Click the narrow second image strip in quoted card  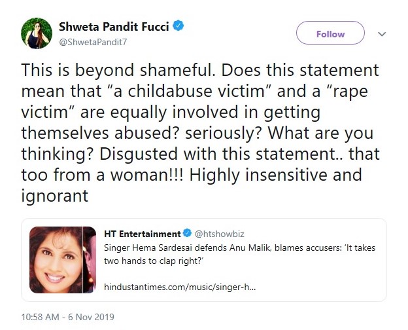pos(90,260)
